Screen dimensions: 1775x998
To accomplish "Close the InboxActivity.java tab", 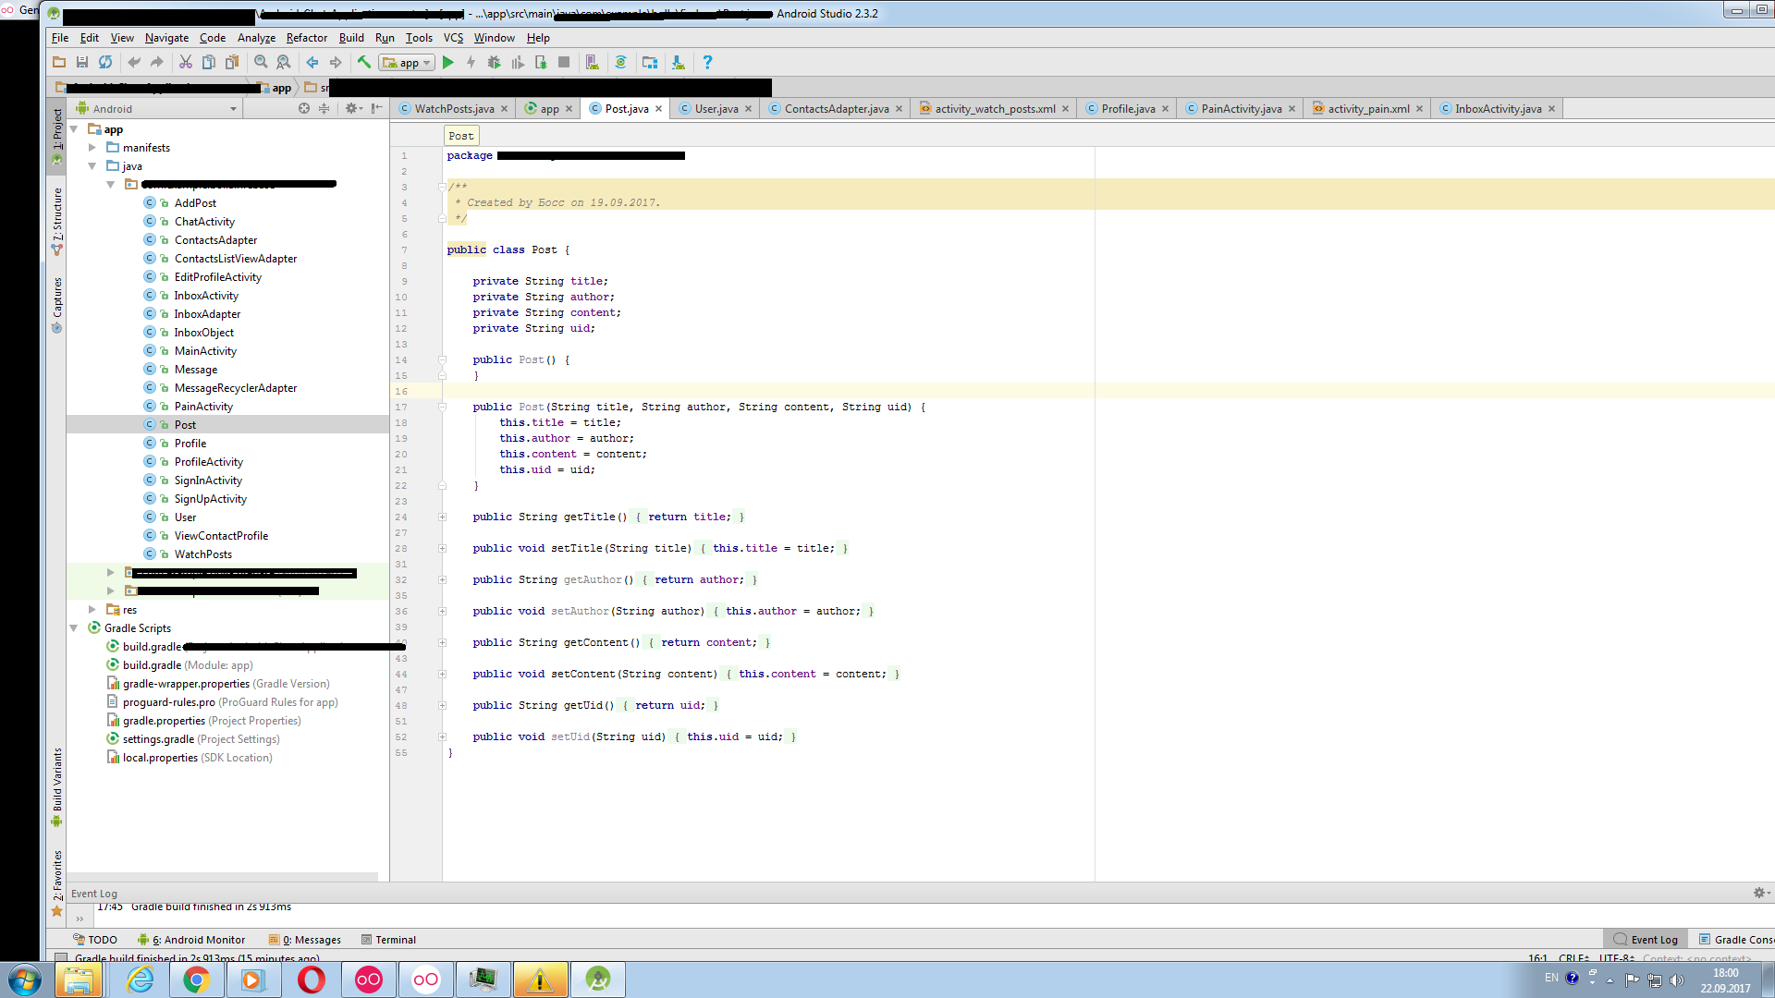I will coord(1551,109).
